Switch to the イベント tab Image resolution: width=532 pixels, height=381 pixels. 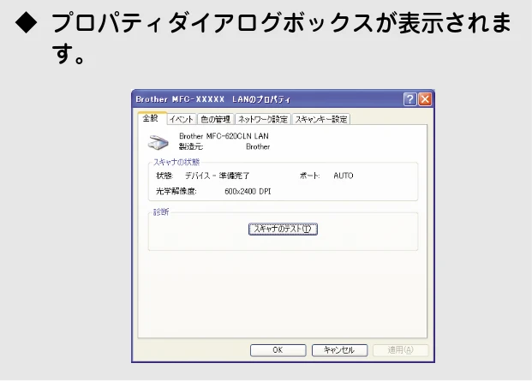point(182,119)
